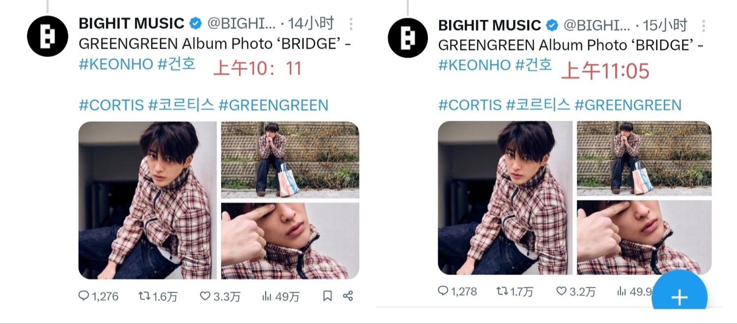Reply to the right tweet with 1,278 comments
The height and width of the screenshot is (324, 737).
point(457,291)
